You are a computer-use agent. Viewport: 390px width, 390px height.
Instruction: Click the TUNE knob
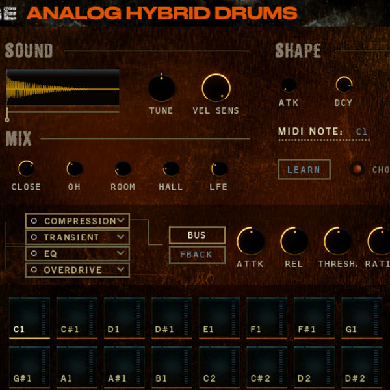tap(161, 88)
